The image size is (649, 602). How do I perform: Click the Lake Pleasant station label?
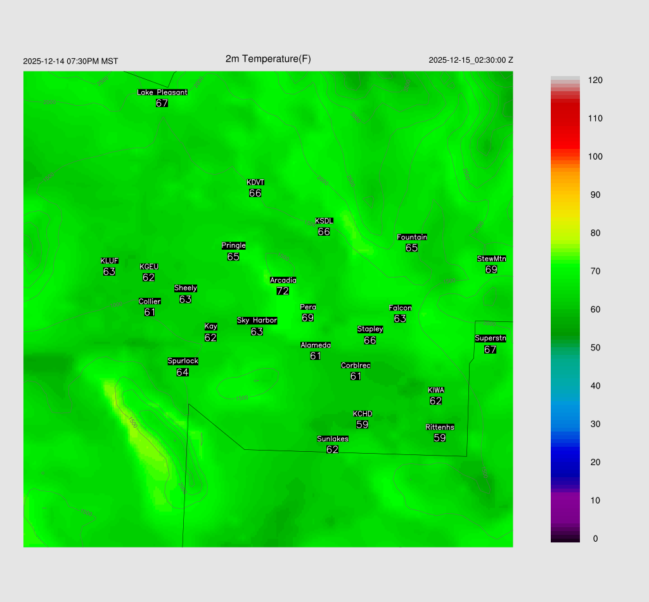click(x=162, y=93)
